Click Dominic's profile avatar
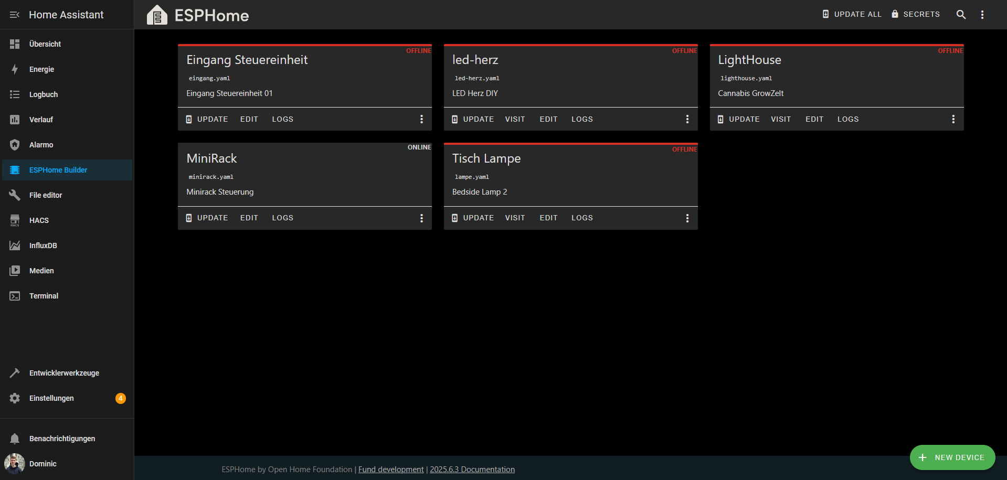 [15, 464]
